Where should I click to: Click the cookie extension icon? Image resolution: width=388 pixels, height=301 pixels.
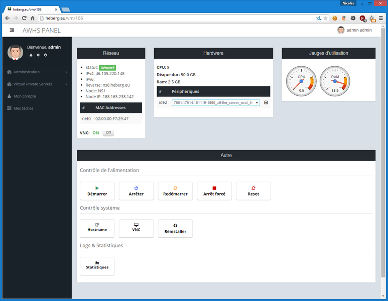click(335, 18)
